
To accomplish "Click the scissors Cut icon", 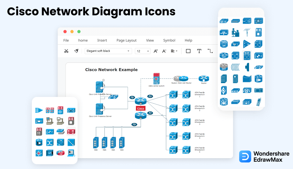I will 66,51.
